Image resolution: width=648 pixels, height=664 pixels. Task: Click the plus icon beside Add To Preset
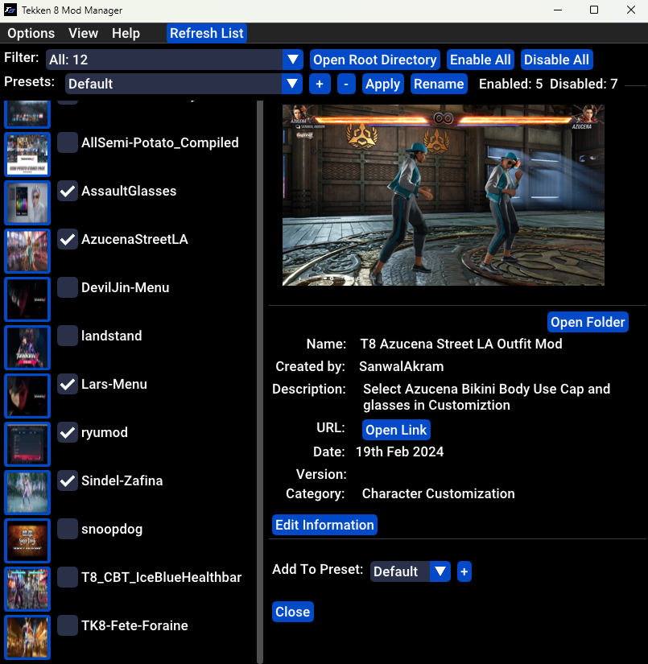[464, 571]
